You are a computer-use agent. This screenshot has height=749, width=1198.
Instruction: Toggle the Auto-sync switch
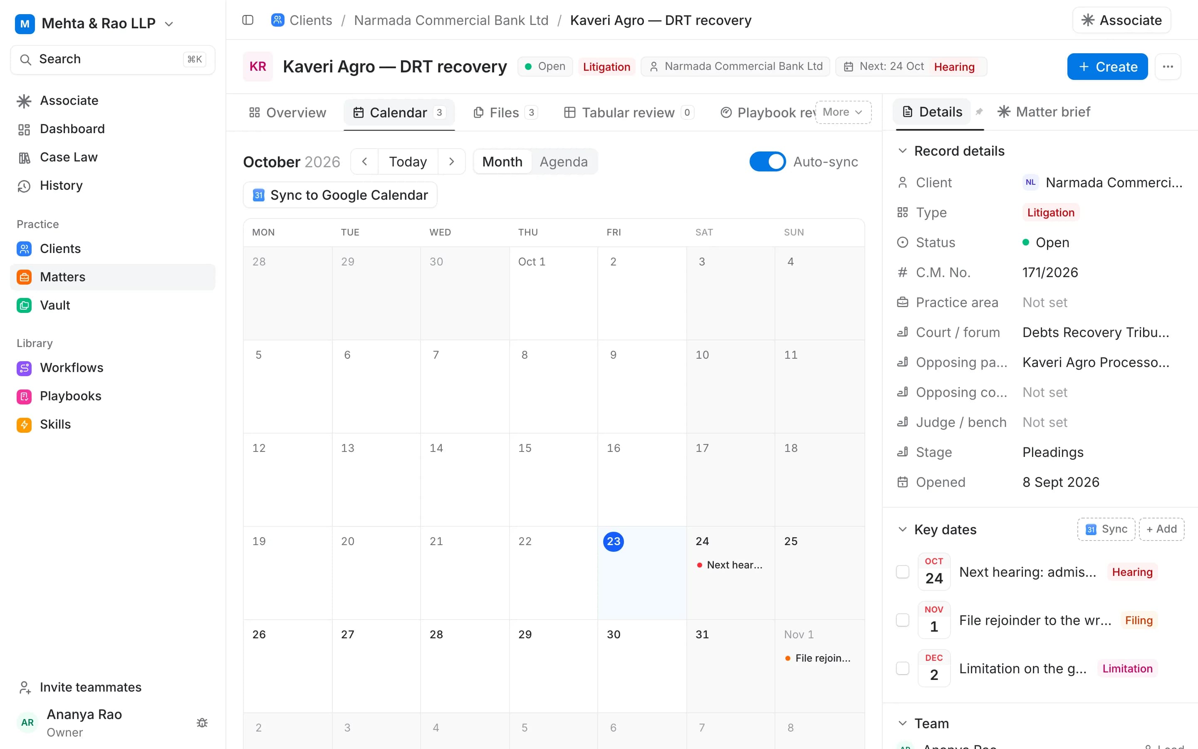[767, 161]
